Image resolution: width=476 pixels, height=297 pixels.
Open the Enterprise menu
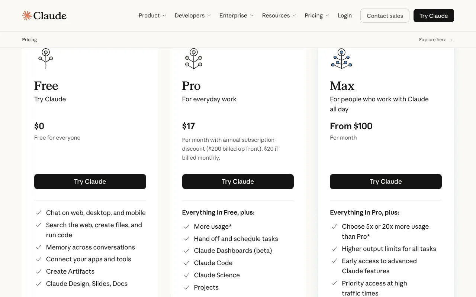(237, 16)
